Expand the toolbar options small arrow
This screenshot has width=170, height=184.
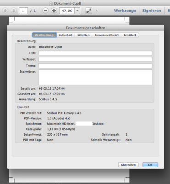[x=96, y=11]
